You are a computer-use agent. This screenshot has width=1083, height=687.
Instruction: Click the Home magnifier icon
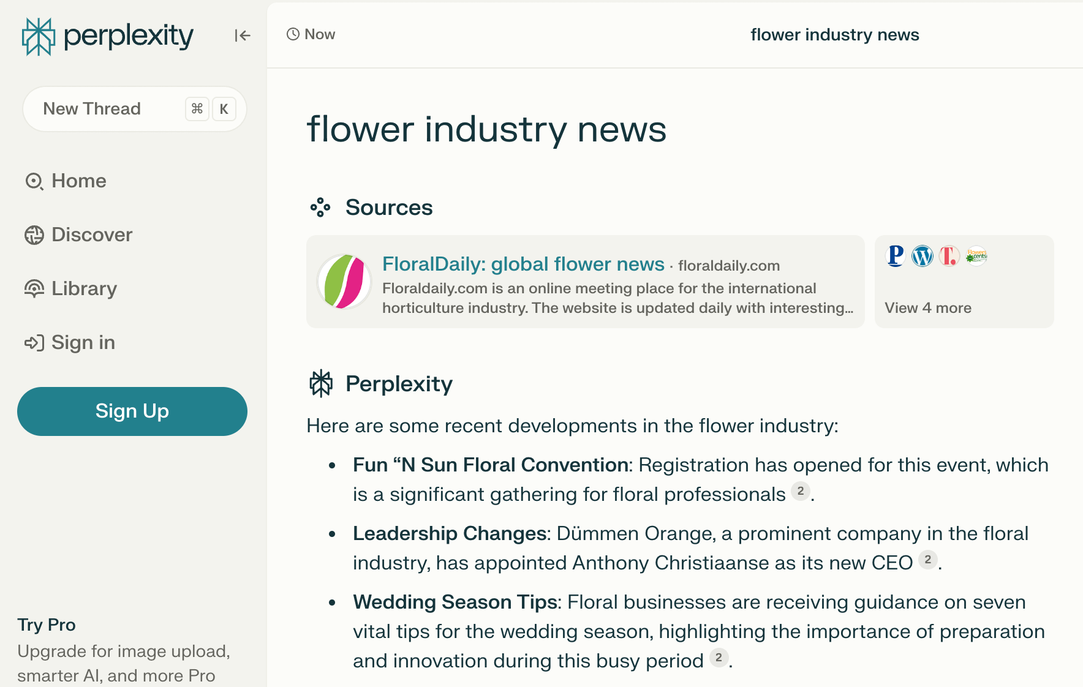coord(34,181)
